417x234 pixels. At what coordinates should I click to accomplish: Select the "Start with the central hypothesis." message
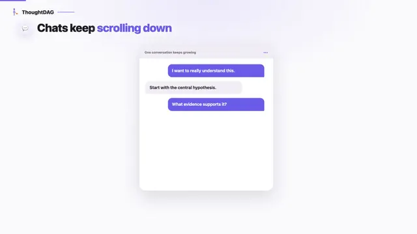[194, 88]
